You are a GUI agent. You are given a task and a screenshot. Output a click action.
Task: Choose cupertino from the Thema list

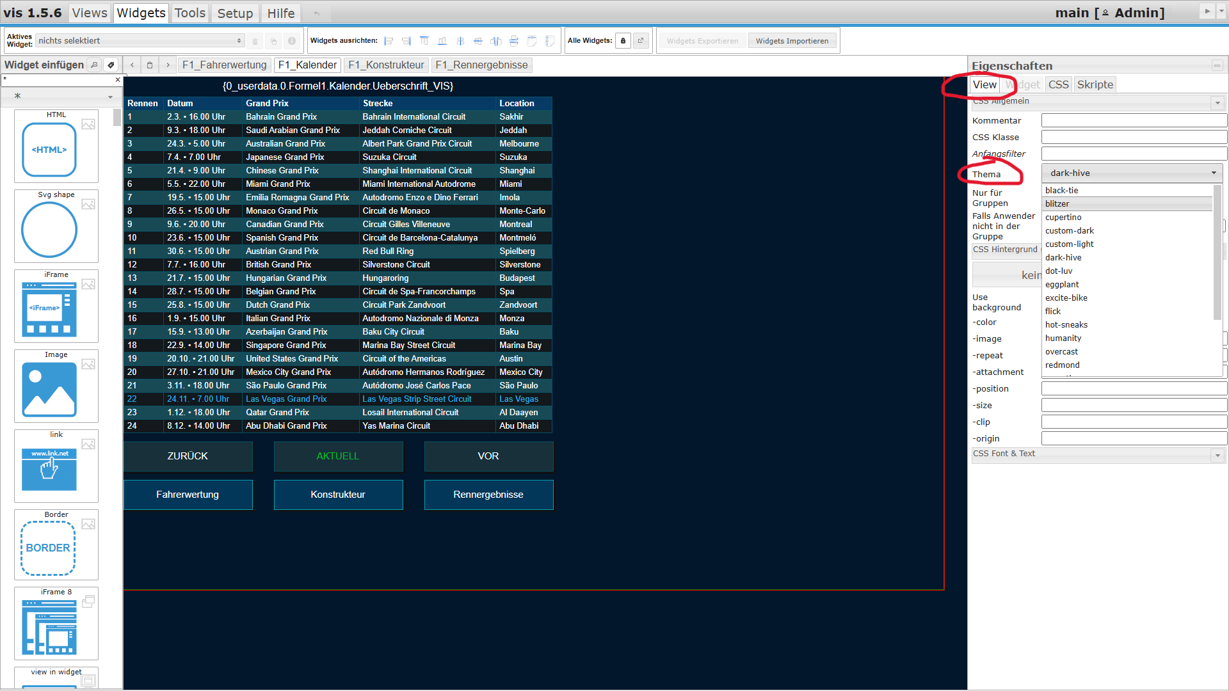pyautogui.click(x=1063, y=218)
